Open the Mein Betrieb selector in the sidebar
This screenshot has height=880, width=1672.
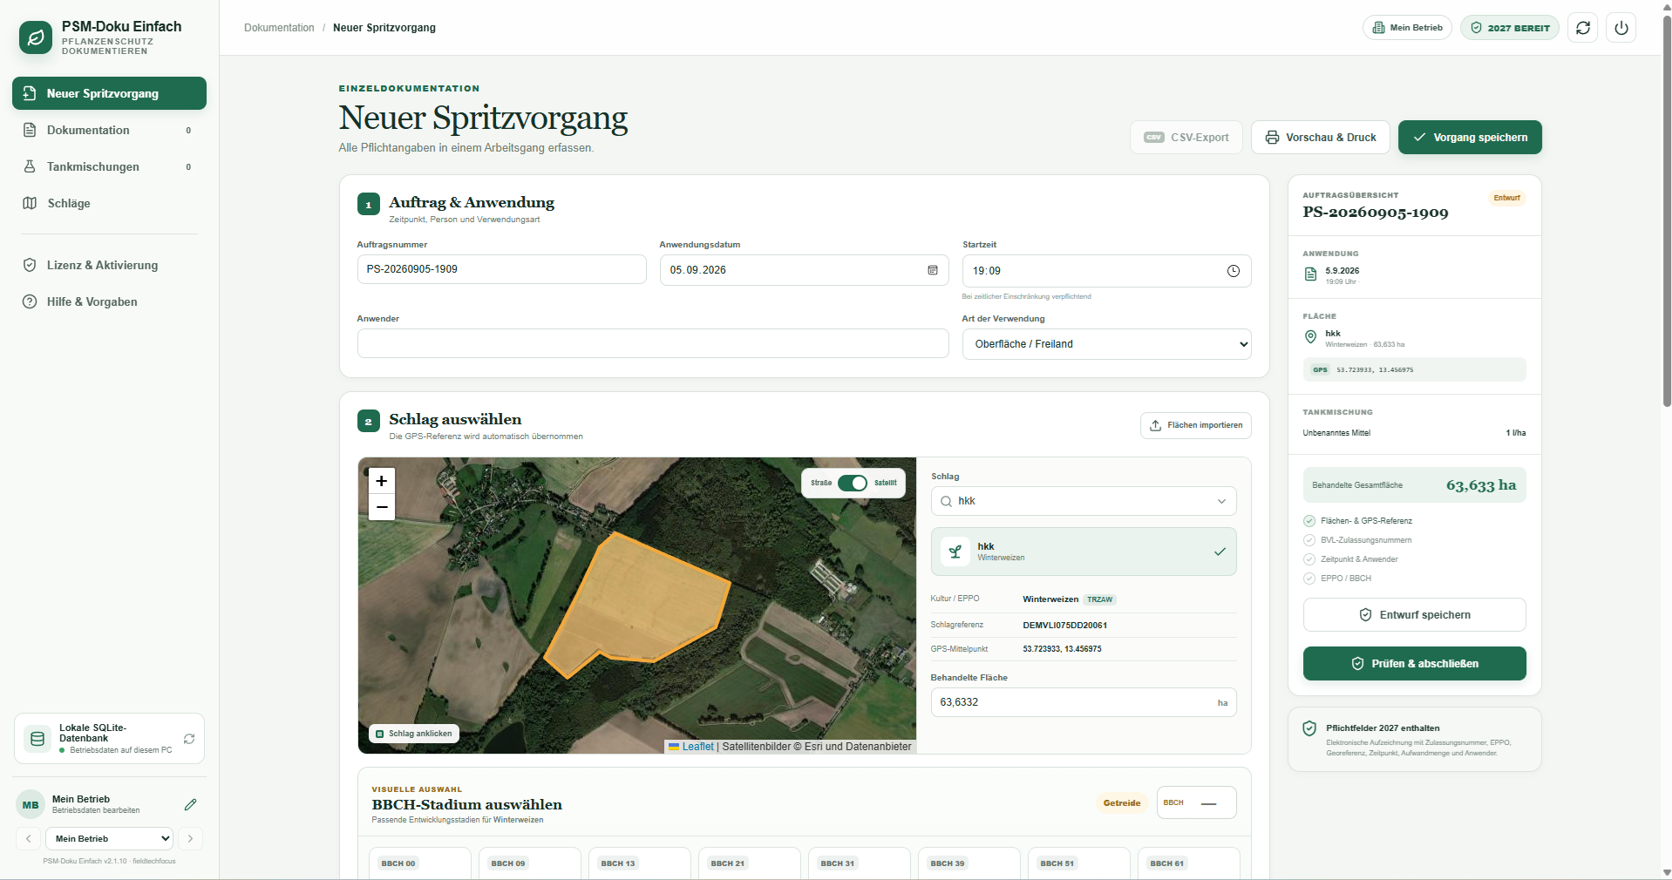click(110, 839)
